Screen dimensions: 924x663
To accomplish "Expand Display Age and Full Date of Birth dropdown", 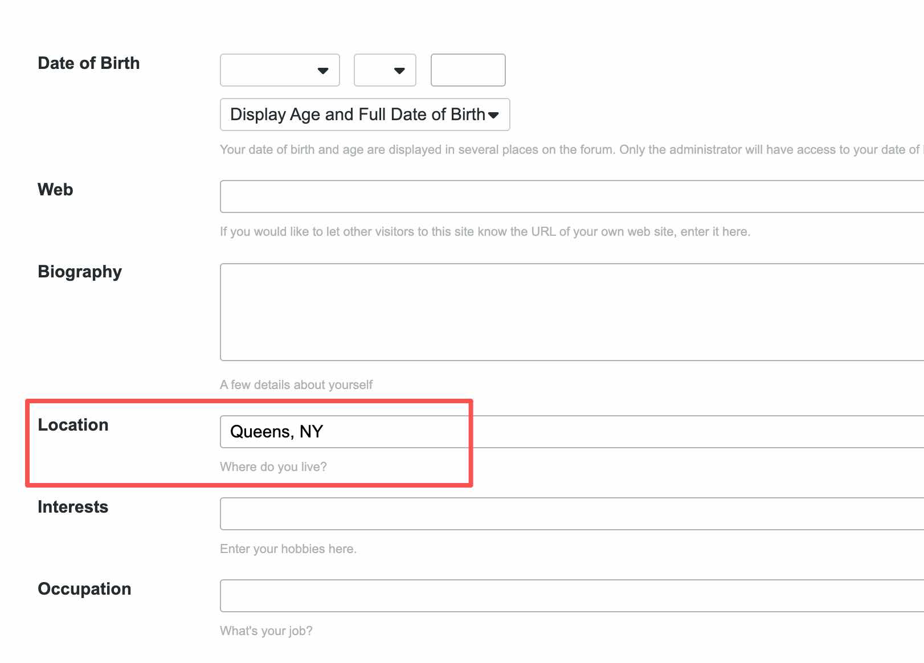I will coord(365,114).
